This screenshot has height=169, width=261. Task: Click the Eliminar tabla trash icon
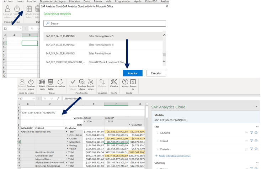(x=51, y=82)
